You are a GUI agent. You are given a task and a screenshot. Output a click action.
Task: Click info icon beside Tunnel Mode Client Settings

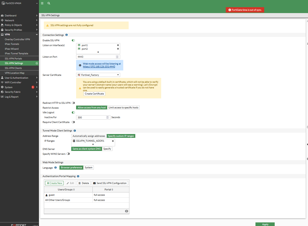[x=75, y=131]
